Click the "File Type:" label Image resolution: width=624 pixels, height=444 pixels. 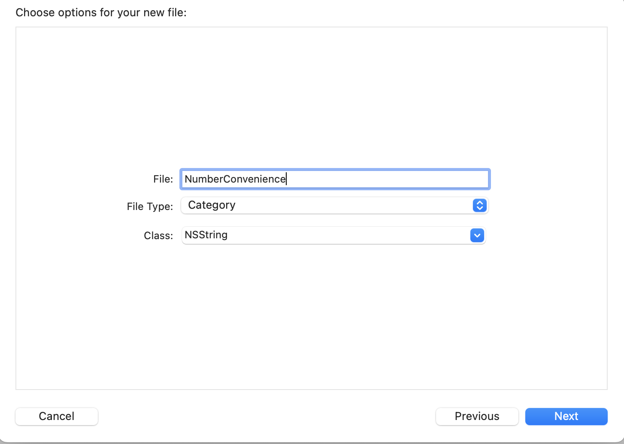click(150, 207)
